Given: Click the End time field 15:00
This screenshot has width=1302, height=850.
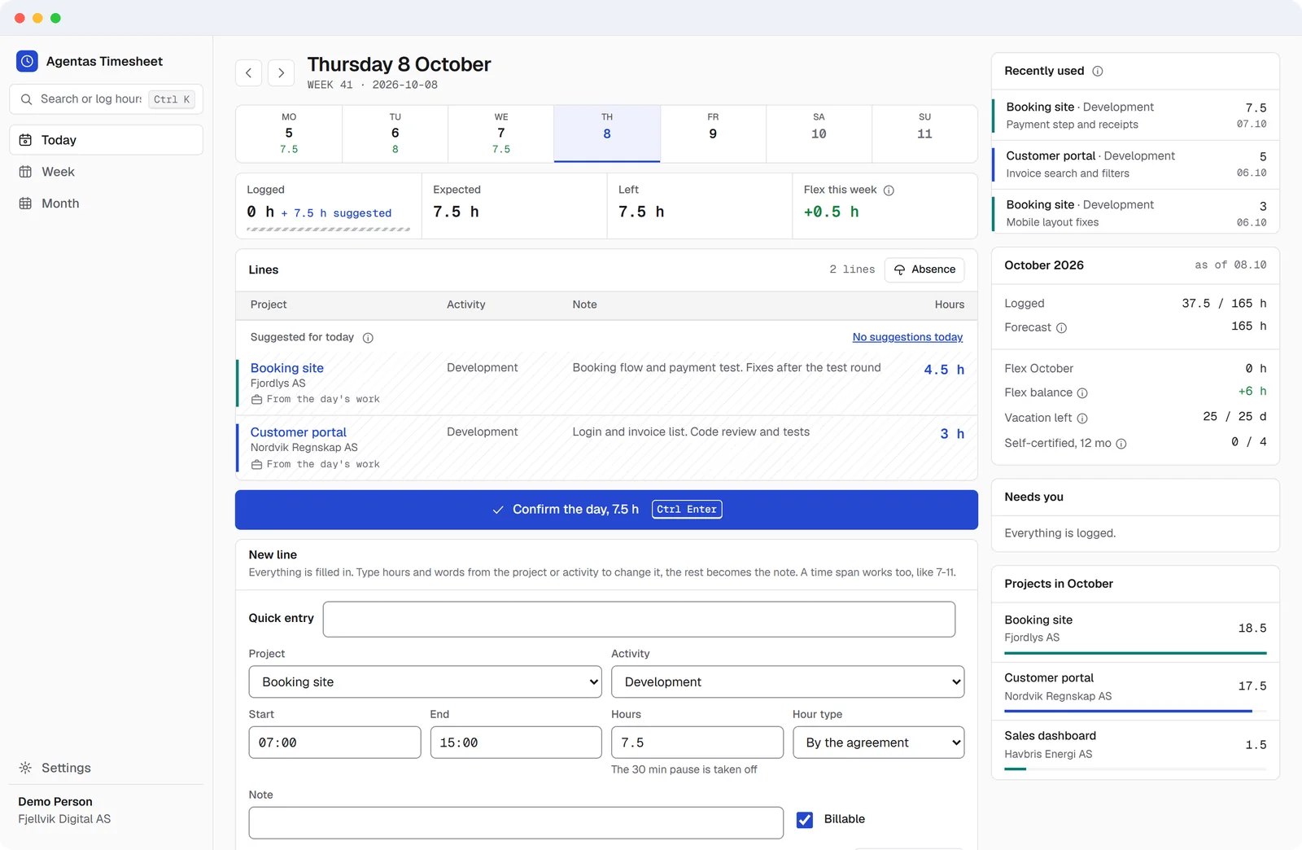Looking at the screenshot, I should tap(516, 743).
